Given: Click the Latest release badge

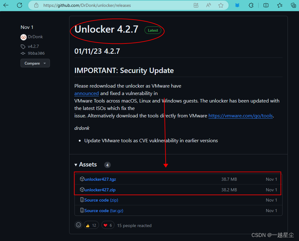Looking at the screenshot, I should (x=153, y=30).
